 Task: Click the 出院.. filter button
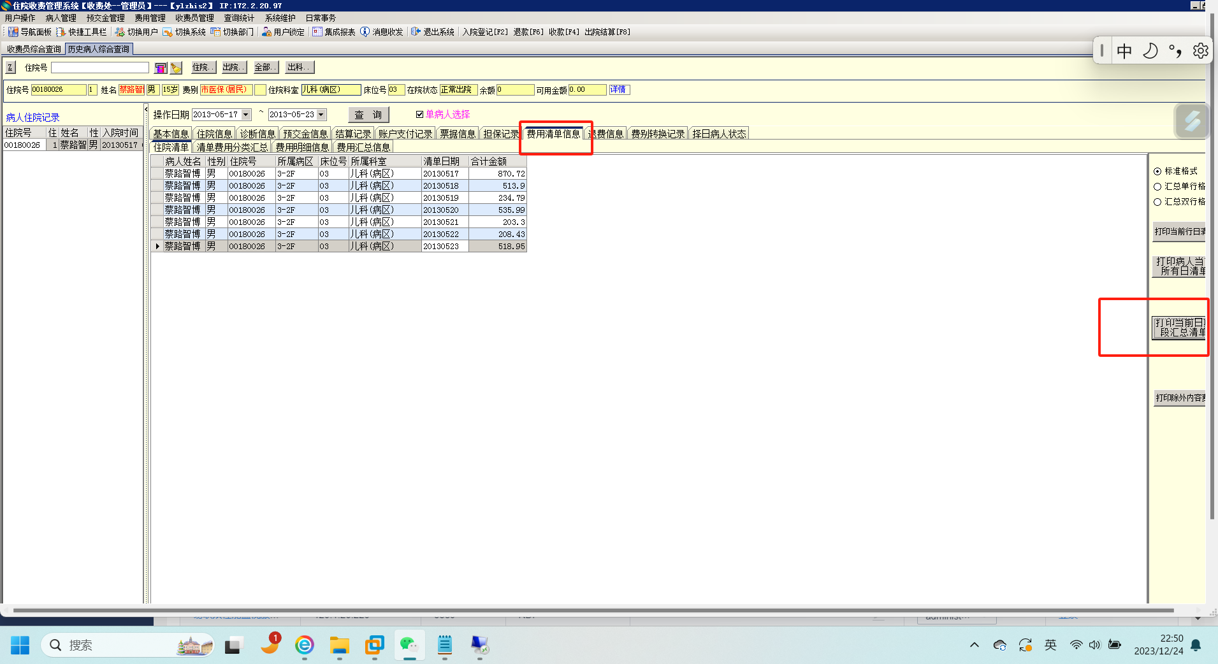coord(234,68)
